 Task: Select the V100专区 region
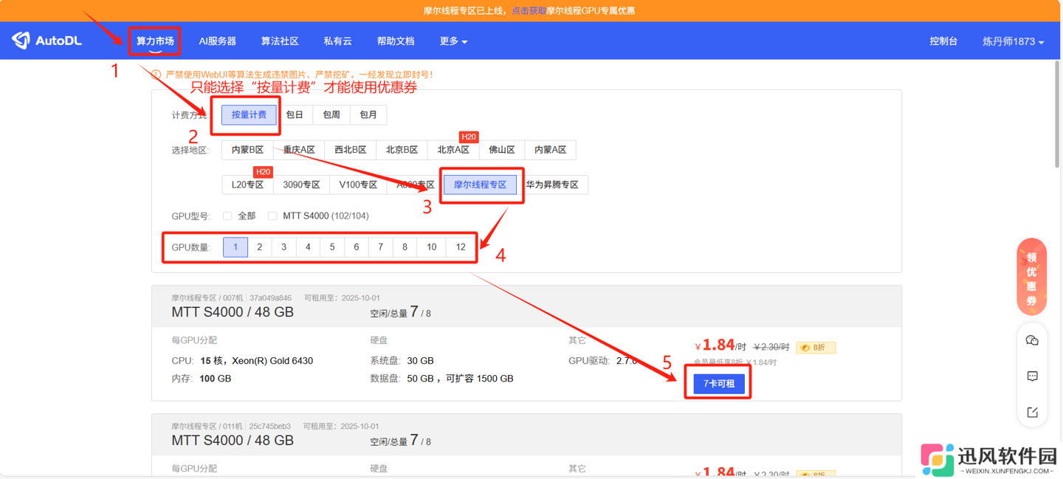coord(358,185)
